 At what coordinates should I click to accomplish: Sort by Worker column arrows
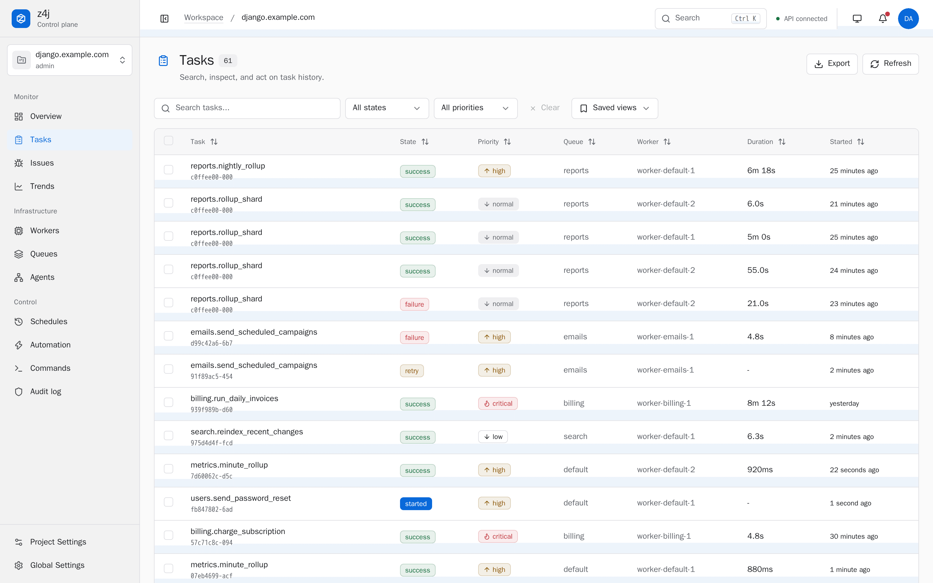click(667, 142)
